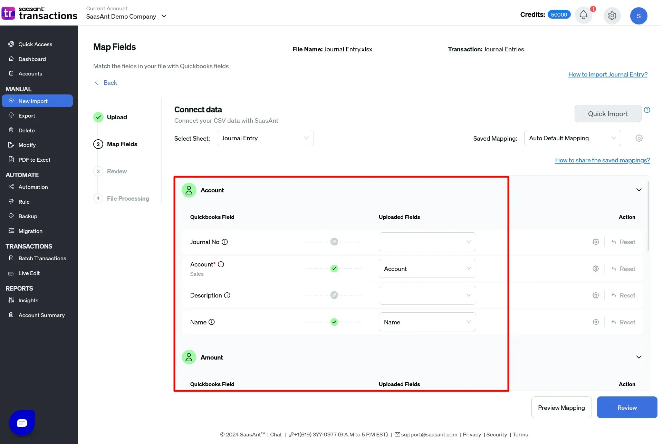
Task: Open settings gear in Account row
Action: tap(596, 269)
